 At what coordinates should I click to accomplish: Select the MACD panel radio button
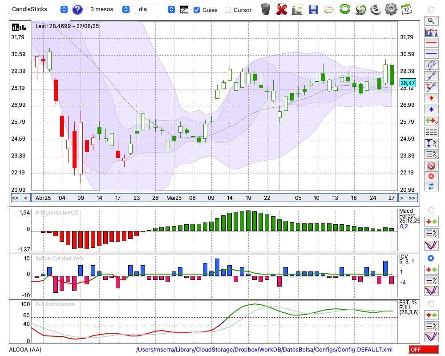click(431, 210)
